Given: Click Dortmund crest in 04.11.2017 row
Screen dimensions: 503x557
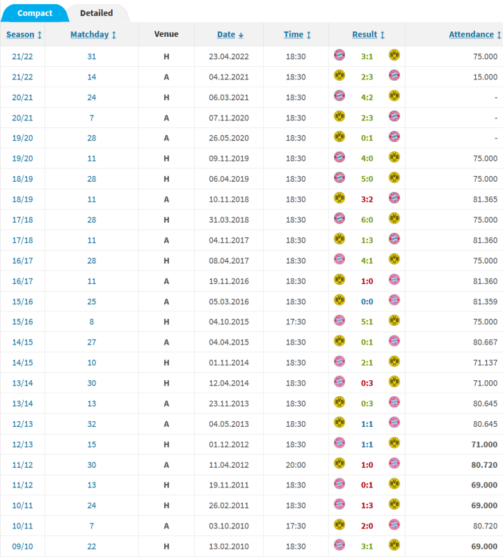Looking at the screenshot, I should click(x=340, y=239).
